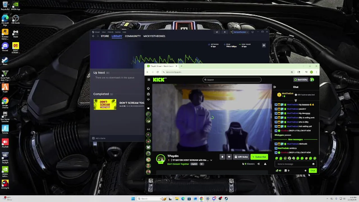Open the Steam menu in Steam
Screen dimensions: 359x202
pos(97,32)
